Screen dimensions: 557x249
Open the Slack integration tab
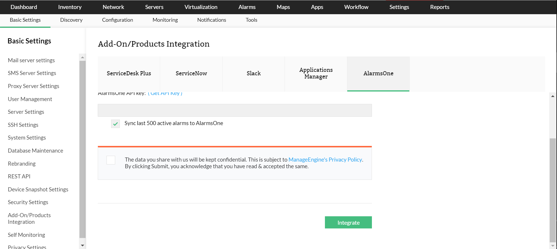[254, 74]
